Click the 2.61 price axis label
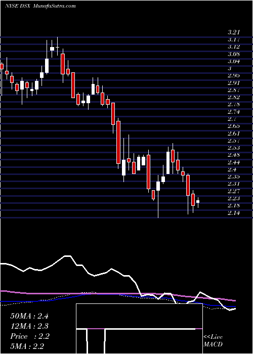This screenshot has height=354, width=253. [x=234, y=134]
